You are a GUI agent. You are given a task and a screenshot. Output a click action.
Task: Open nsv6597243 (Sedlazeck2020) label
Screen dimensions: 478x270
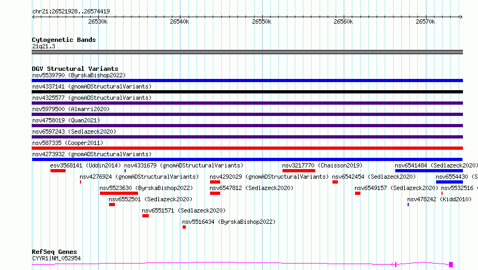click(x=74, y=132)
